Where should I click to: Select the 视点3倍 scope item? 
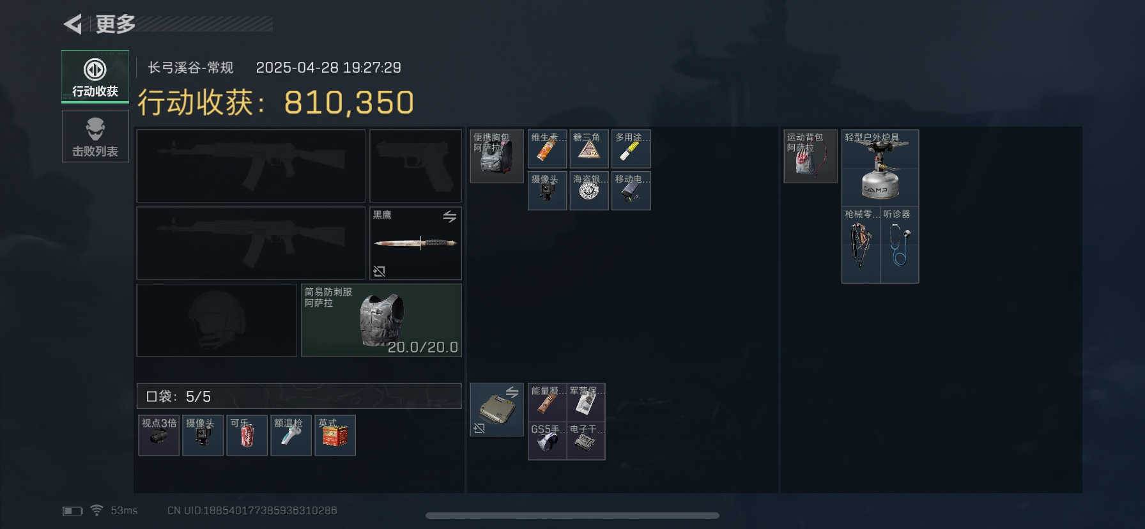(x=158, y=435)
